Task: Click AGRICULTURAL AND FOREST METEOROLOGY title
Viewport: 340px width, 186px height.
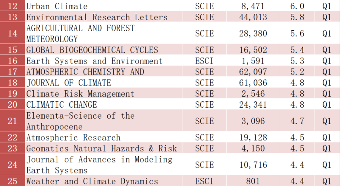Action: [80, 33]
